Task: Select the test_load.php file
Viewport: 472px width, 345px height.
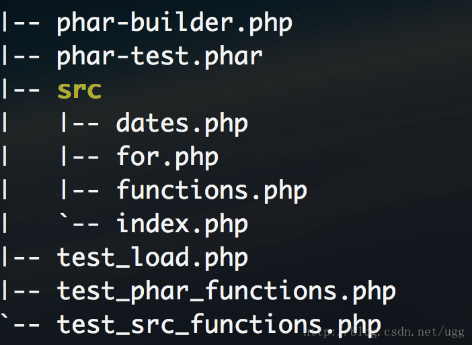Action: pos(153,258)
